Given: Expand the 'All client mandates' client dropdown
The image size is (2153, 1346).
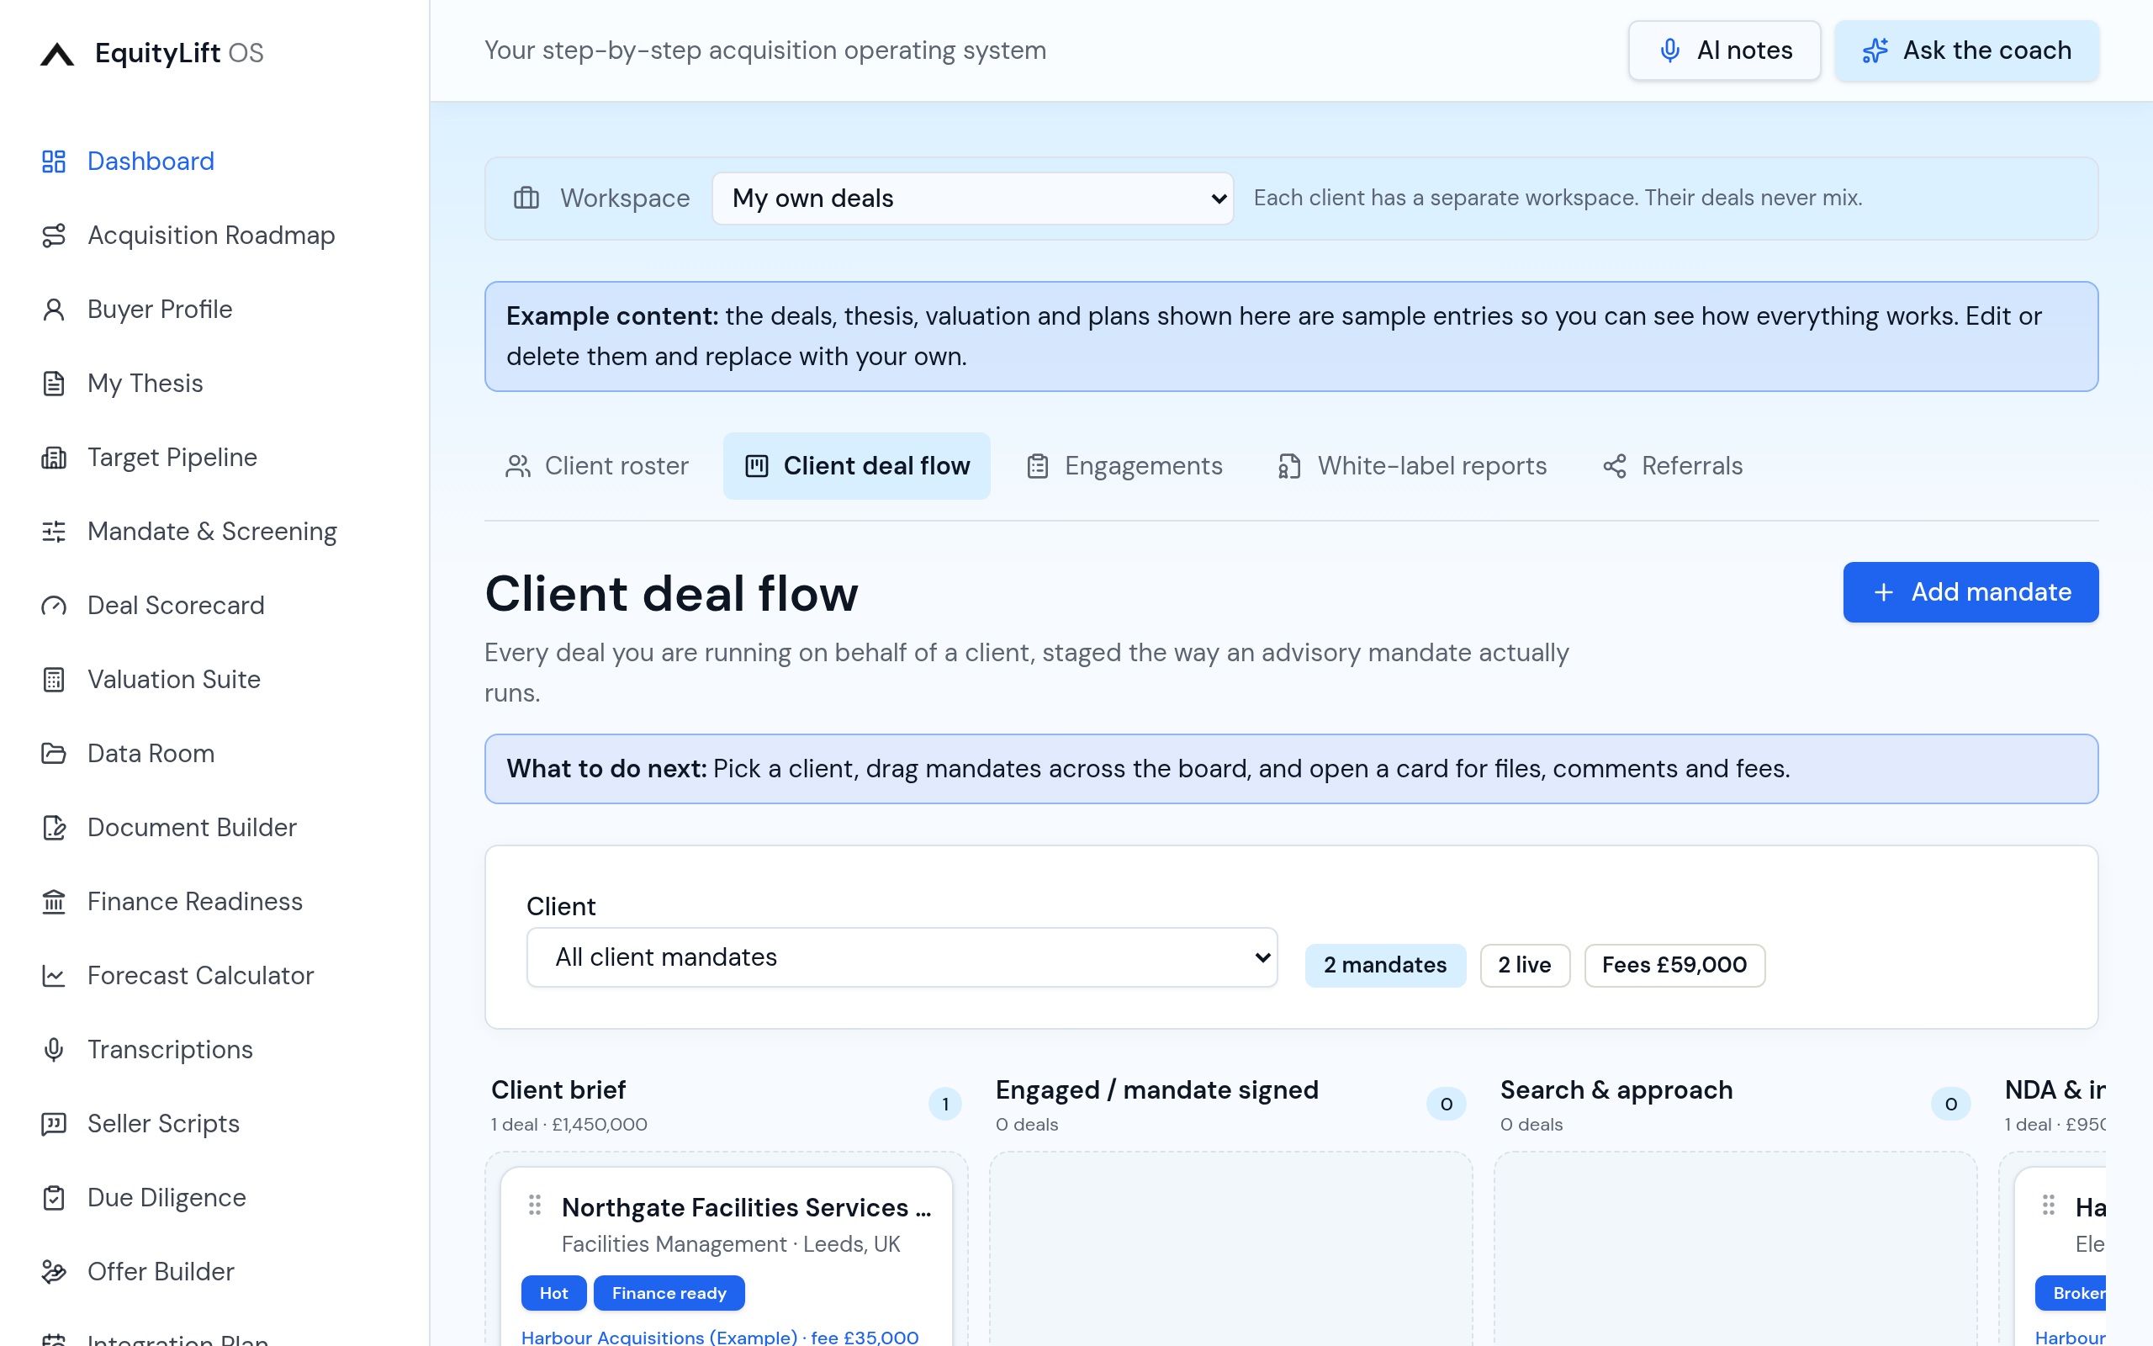Looking at the screenshot, I should [x=902, y=957].
